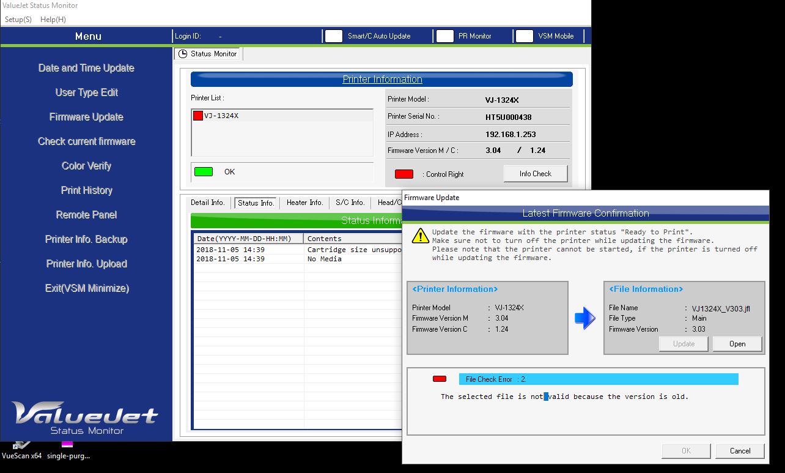Click Cancel in Firmware Update dialog
Viewport: 785px width, 473px height.
pos(740,451)
